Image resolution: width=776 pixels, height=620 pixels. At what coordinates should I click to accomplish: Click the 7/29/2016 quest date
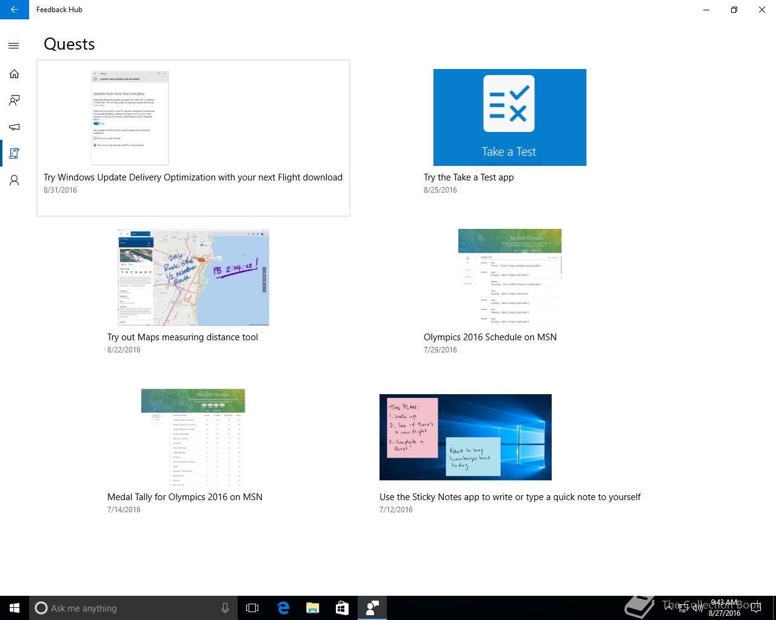click(x=440, y=350)
